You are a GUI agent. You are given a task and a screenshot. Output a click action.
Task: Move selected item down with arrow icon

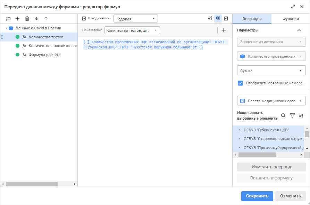click(36, 19)
